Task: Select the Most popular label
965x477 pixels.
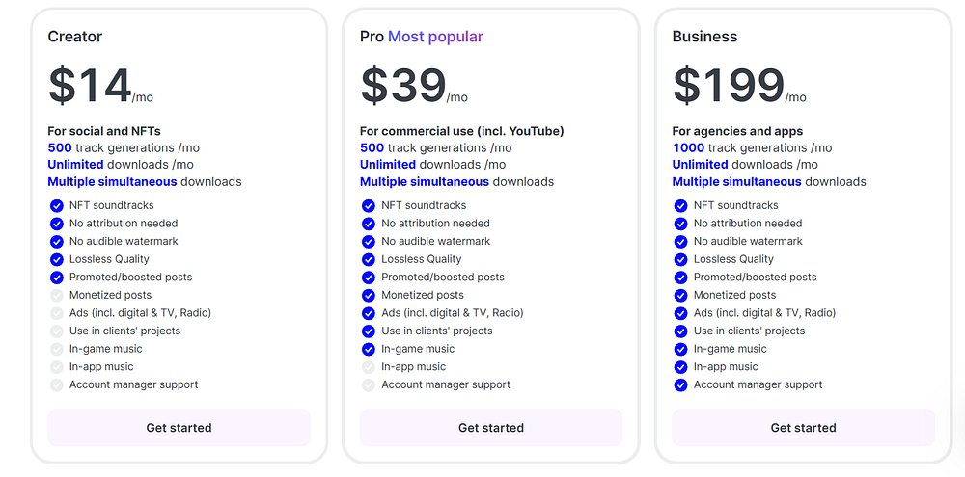Action: coord(435,37)
